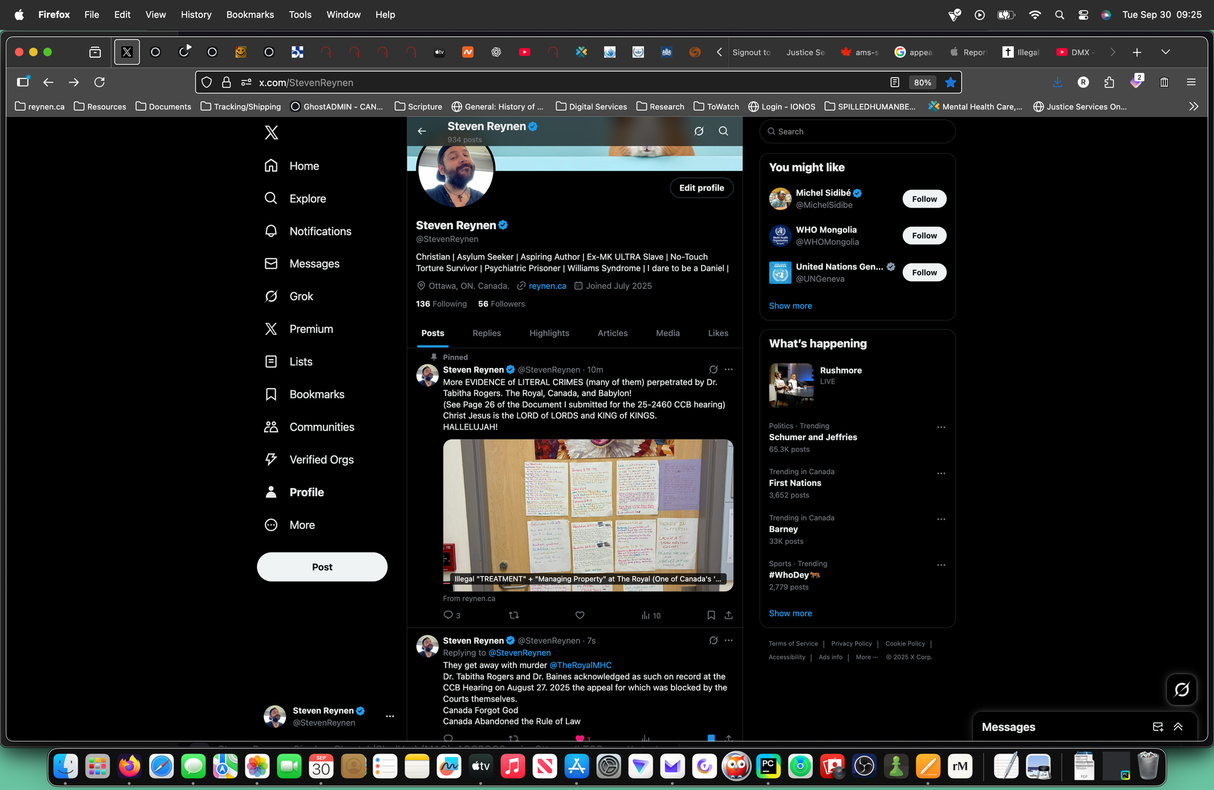1214x790 pixels.
Task: Switch to the Media tab
Action: [668, 333]
